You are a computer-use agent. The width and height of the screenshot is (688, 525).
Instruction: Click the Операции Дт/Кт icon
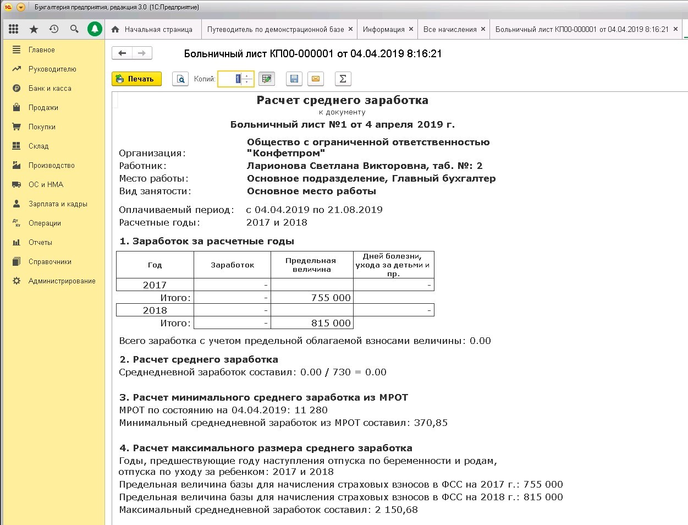[x=16, y=223]
